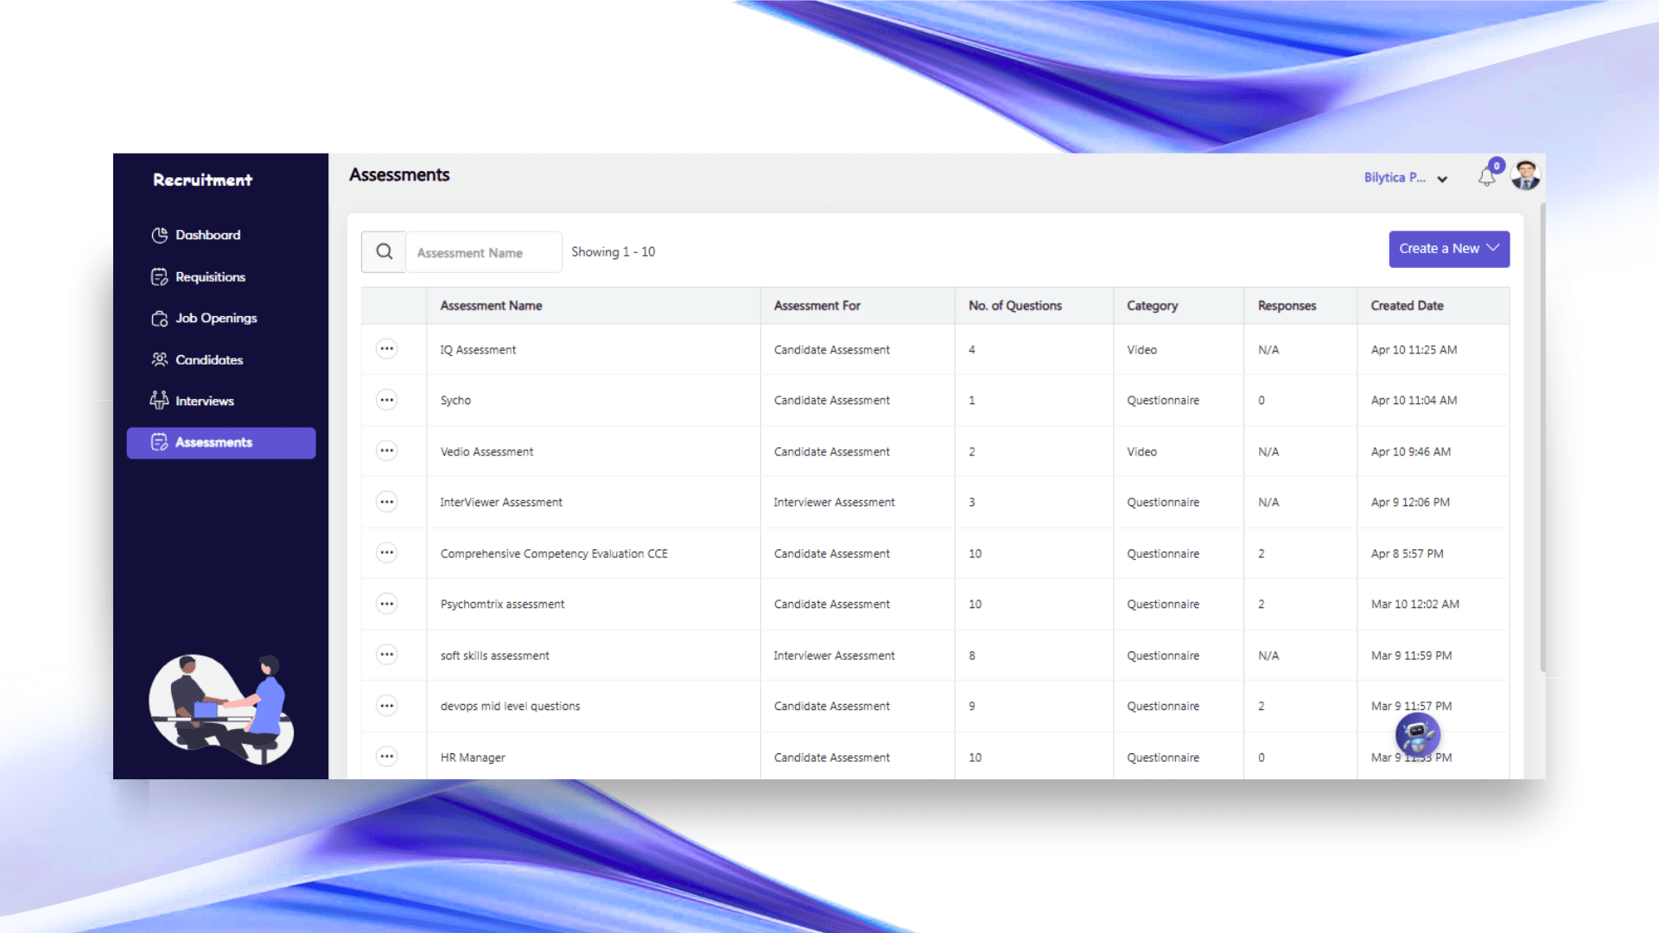The image size is (1659, 933).
Task: Click the Assessment Name search field
Action: pos(484,252)
